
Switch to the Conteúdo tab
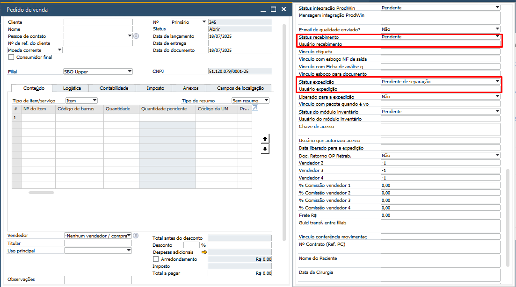click(34, 88)
